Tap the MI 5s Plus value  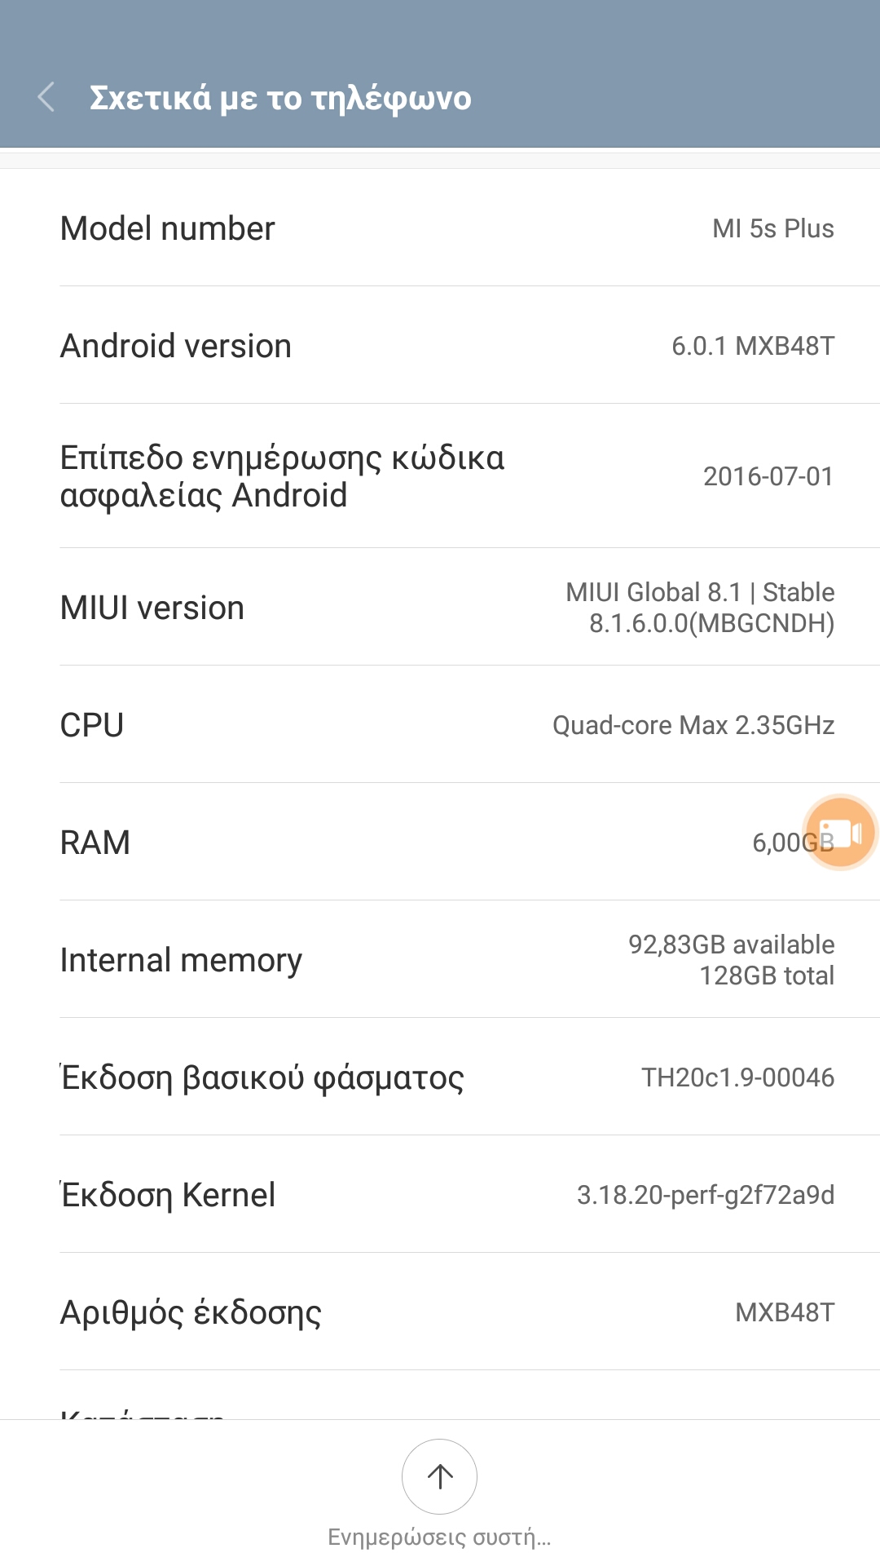(x=772, y=228)
